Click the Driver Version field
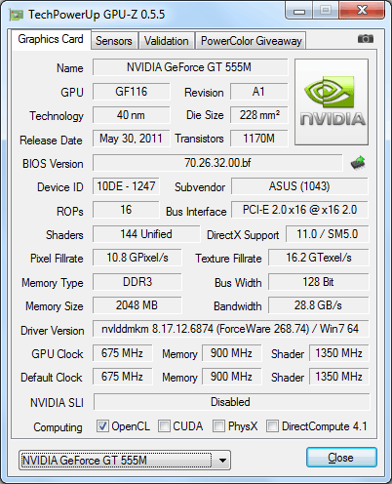This screenshot has width=392, height=484. point(230,329)
